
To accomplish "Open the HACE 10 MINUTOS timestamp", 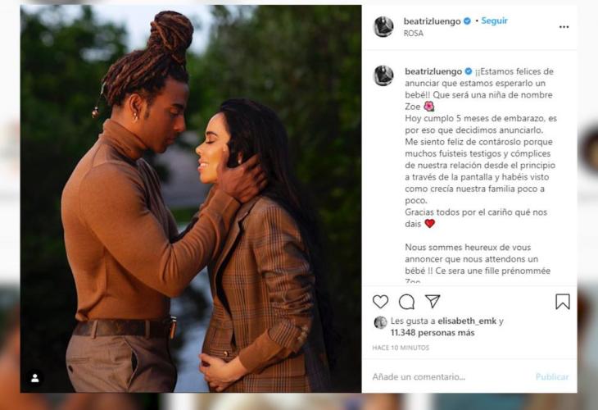I will click(x=401, y=348).
